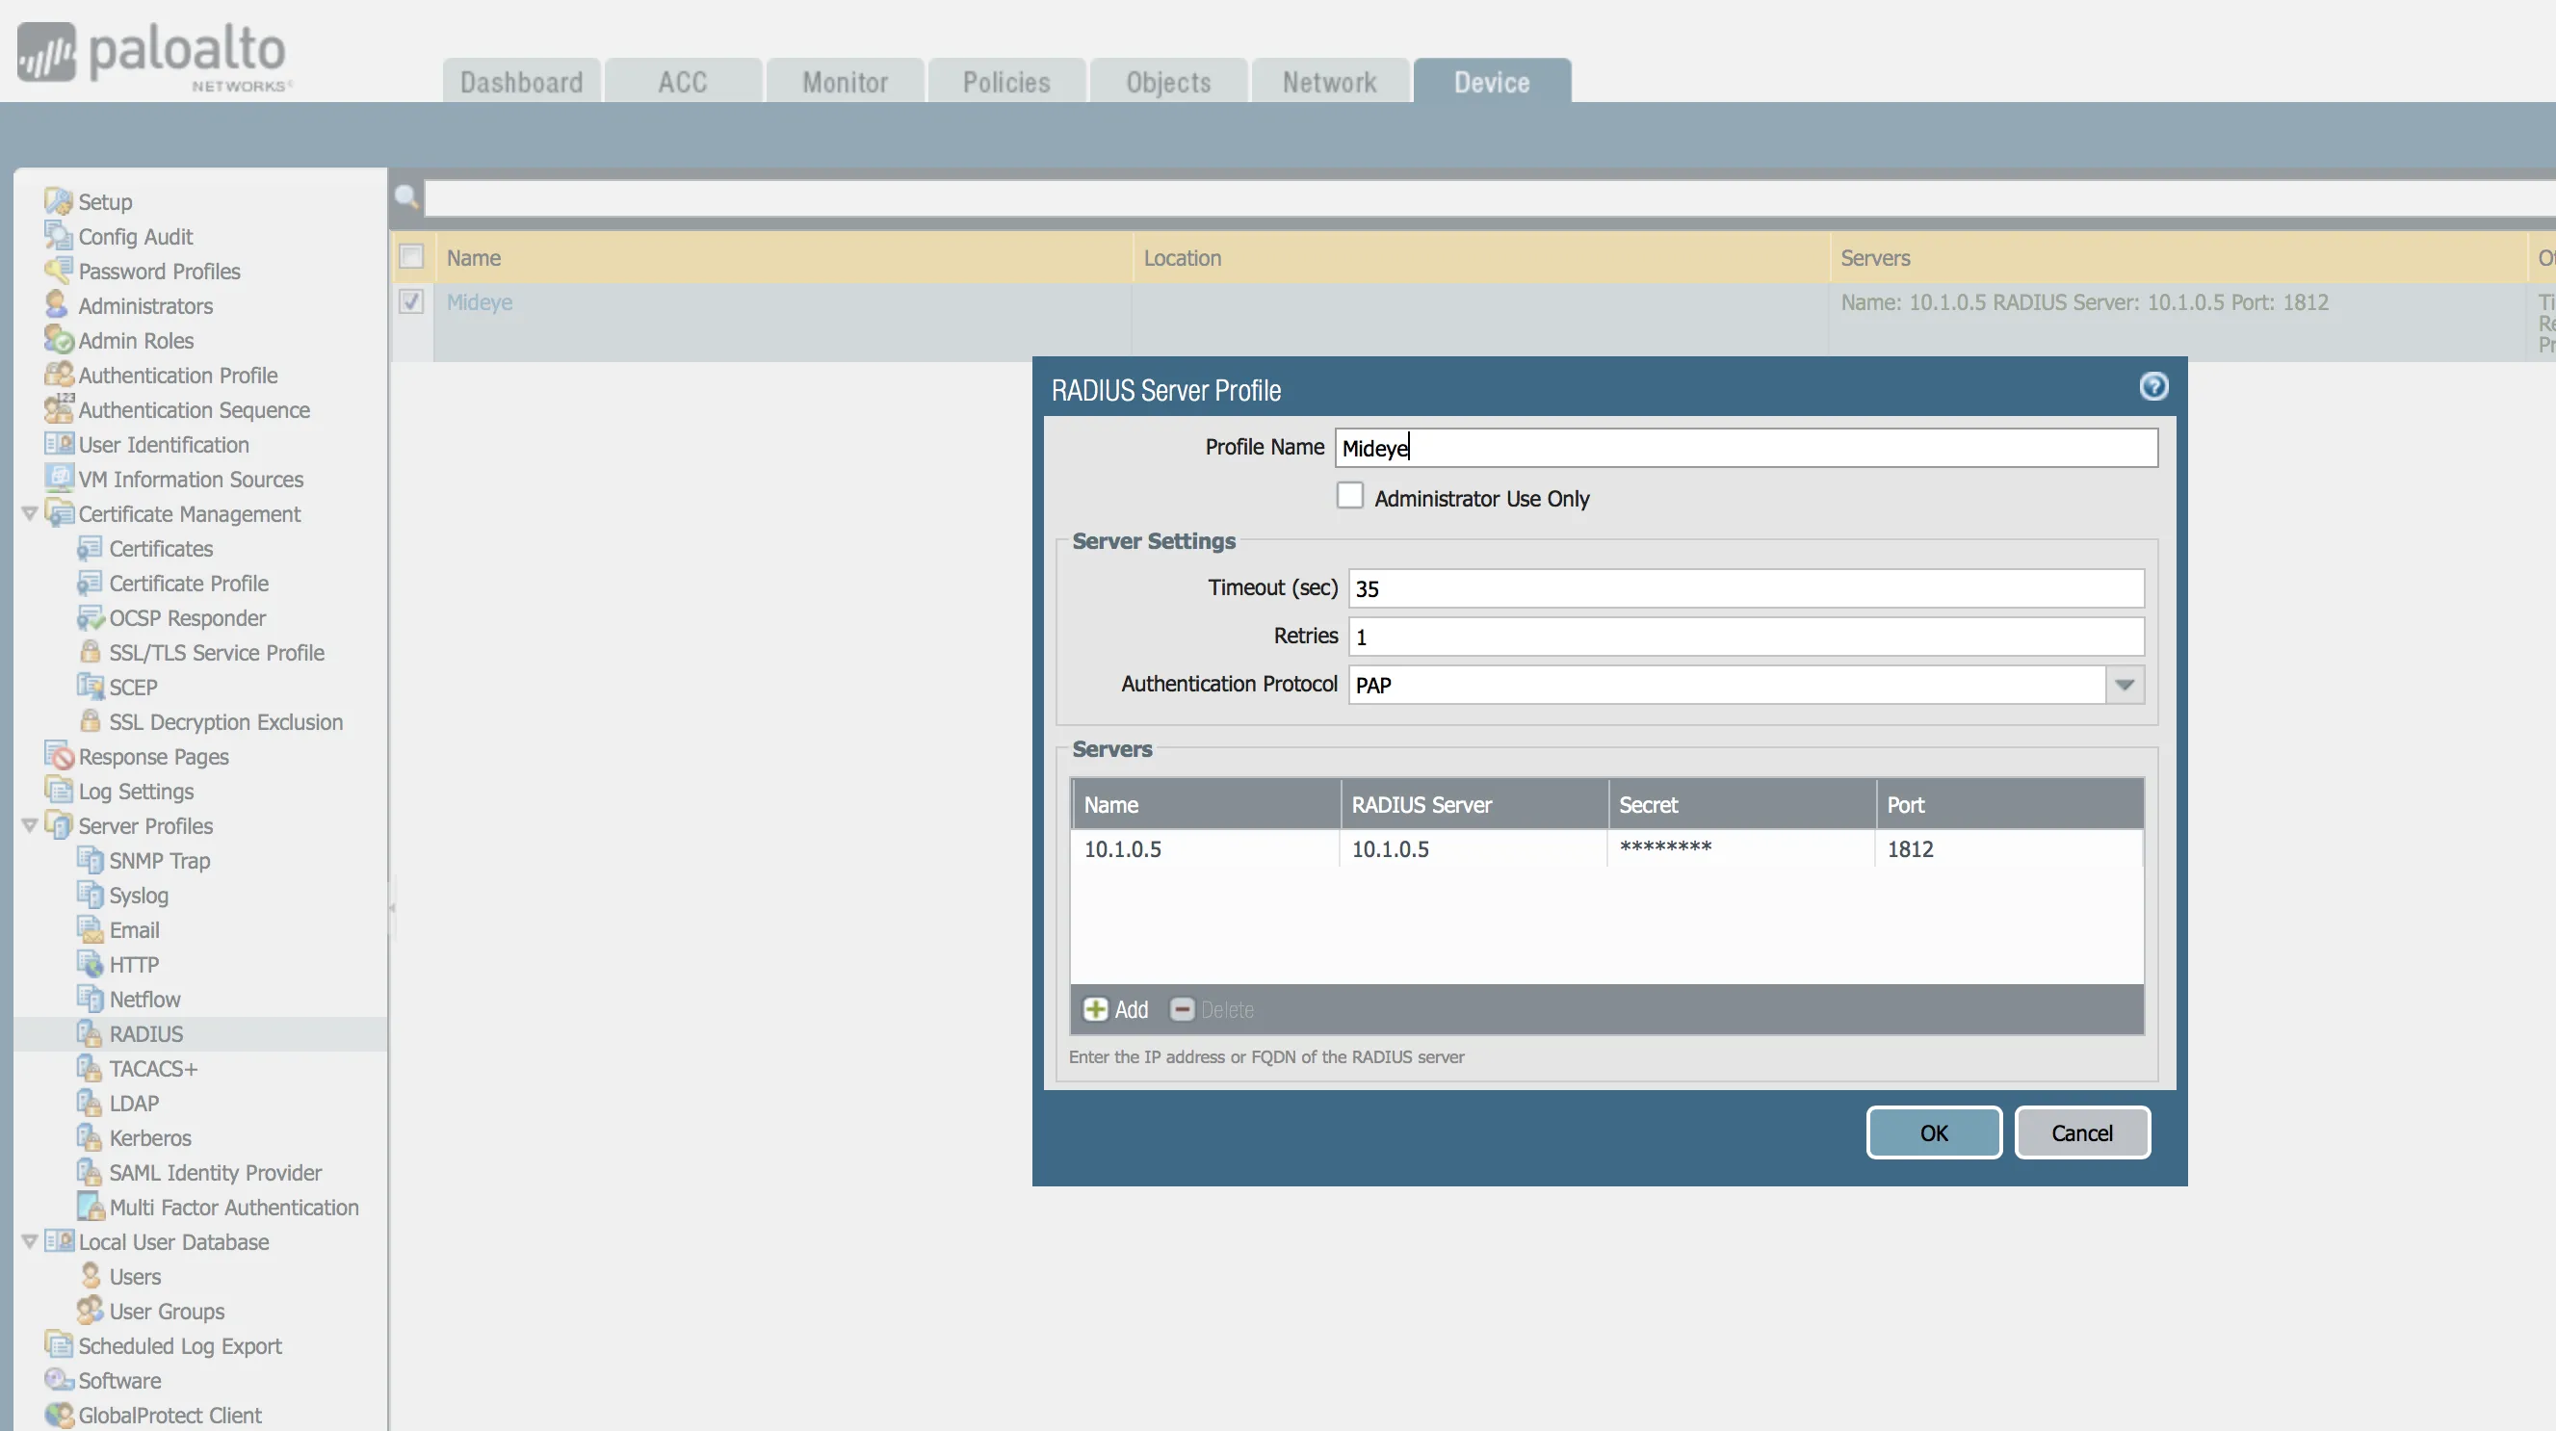Switch to the Network tab
This screenshot has height=1431, width=2556.
tap(1330, 82)
